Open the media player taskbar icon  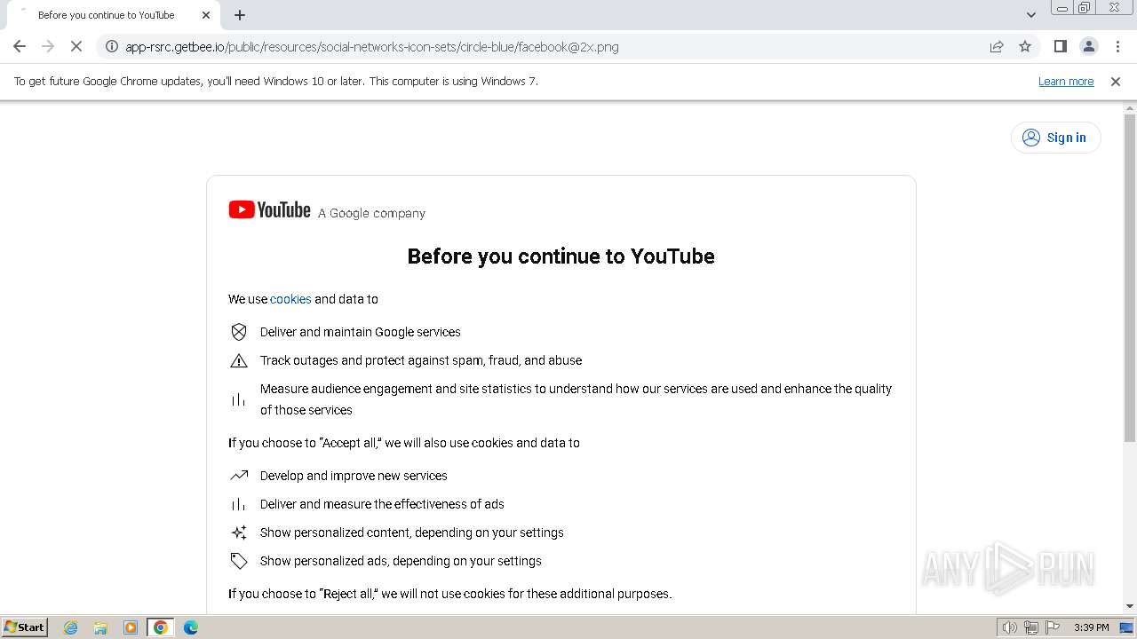131,627
